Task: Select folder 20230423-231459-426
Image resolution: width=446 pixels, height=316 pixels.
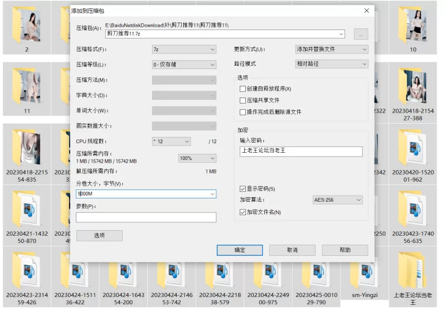Action: 27,277
